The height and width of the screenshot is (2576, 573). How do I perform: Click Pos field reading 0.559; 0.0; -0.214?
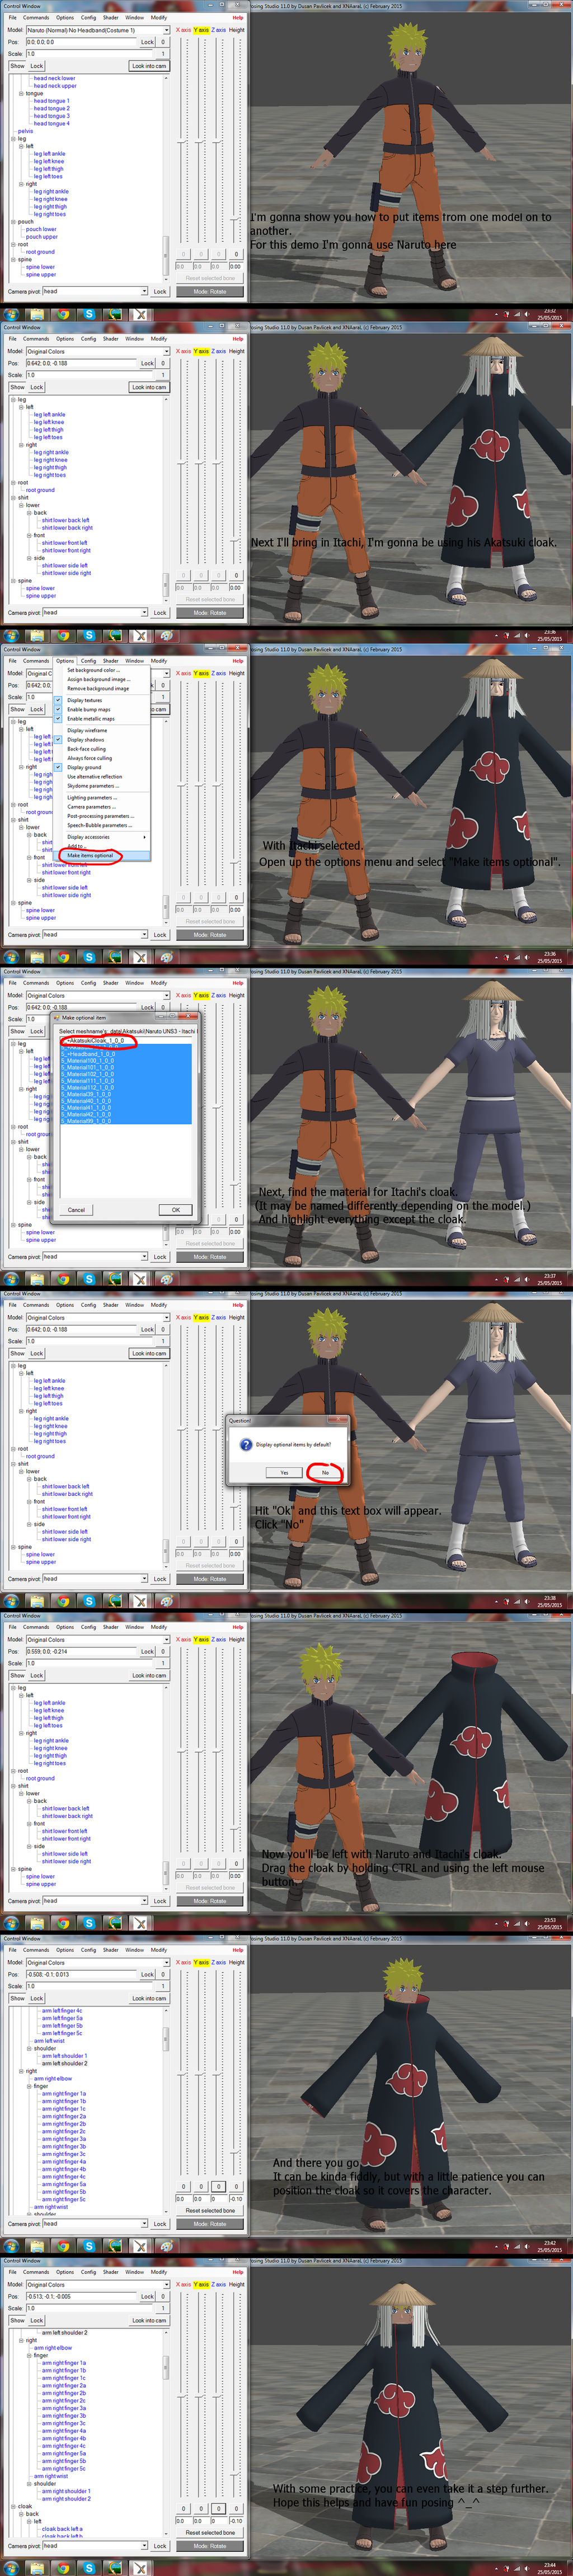[81, 1651]
